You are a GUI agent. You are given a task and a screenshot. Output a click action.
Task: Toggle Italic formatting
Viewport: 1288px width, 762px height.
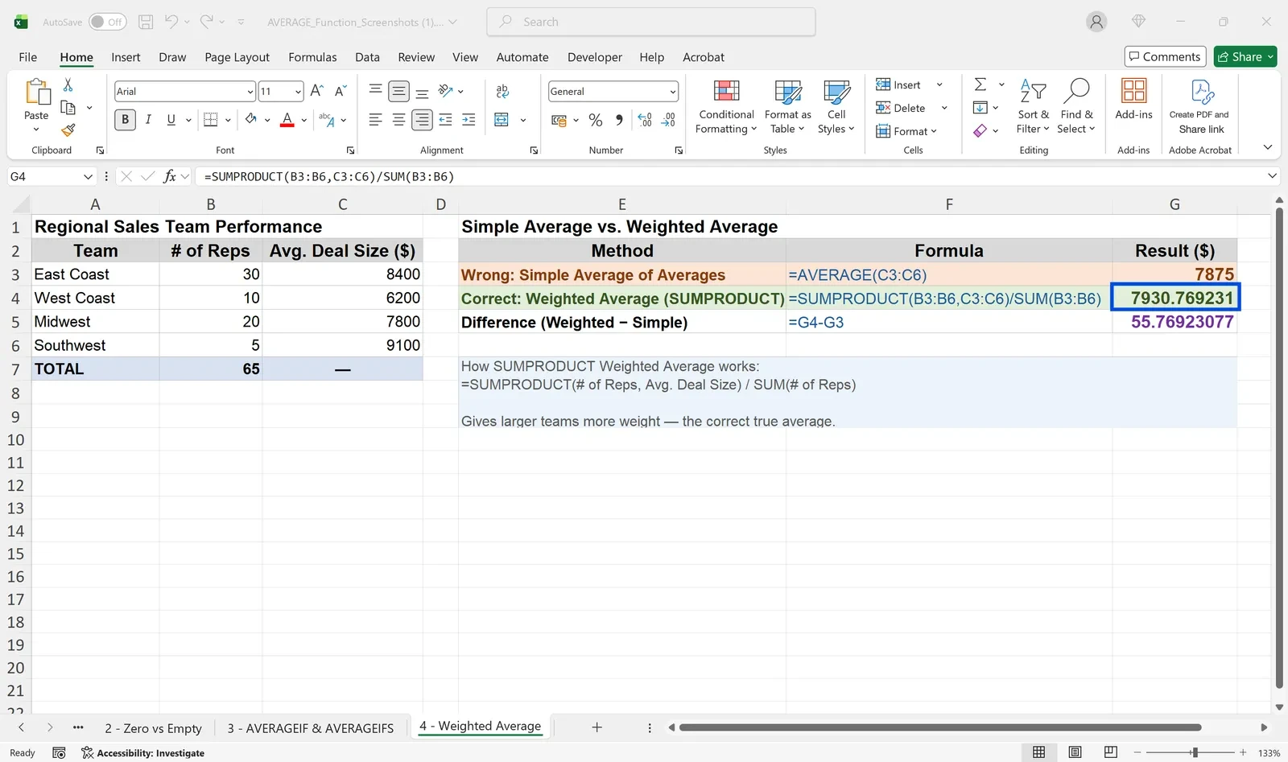point(148,120)
